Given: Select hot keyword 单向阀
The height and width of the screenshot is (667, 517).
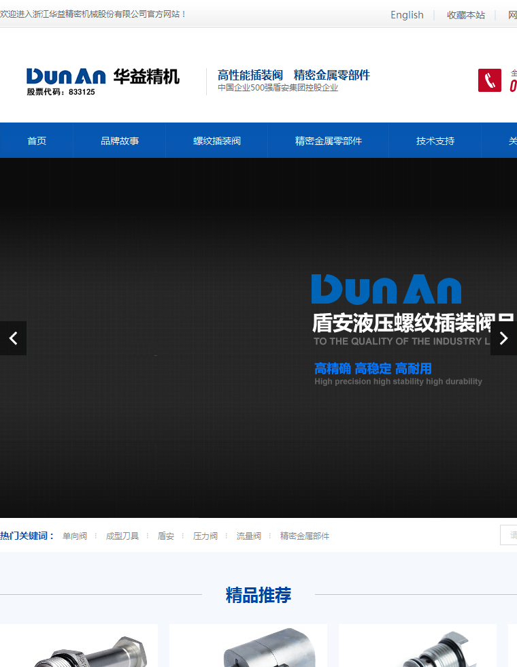Looking at the screenshot, I should point(75,536).
